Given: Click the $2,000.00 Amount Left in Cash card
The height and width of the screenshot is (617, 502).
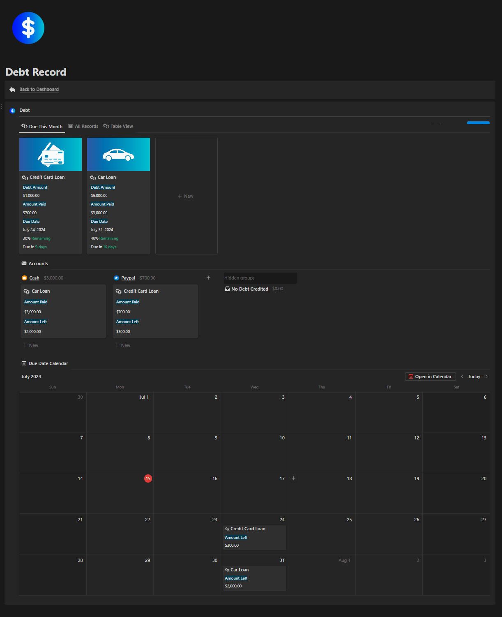Looking at the screenshot, I should 32,332.
